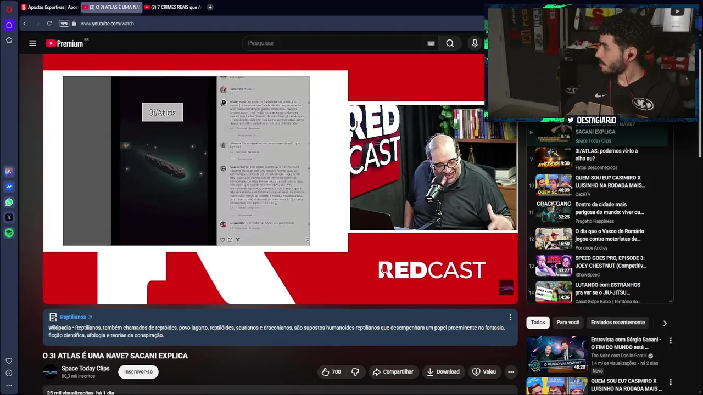
Task: Open the Space Today Clips channel name
Action: (85, 369)
